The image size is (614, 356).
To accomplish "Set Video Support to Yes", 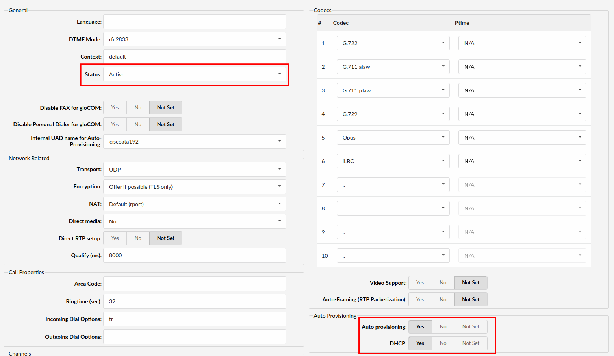I will tap(420, 282).
